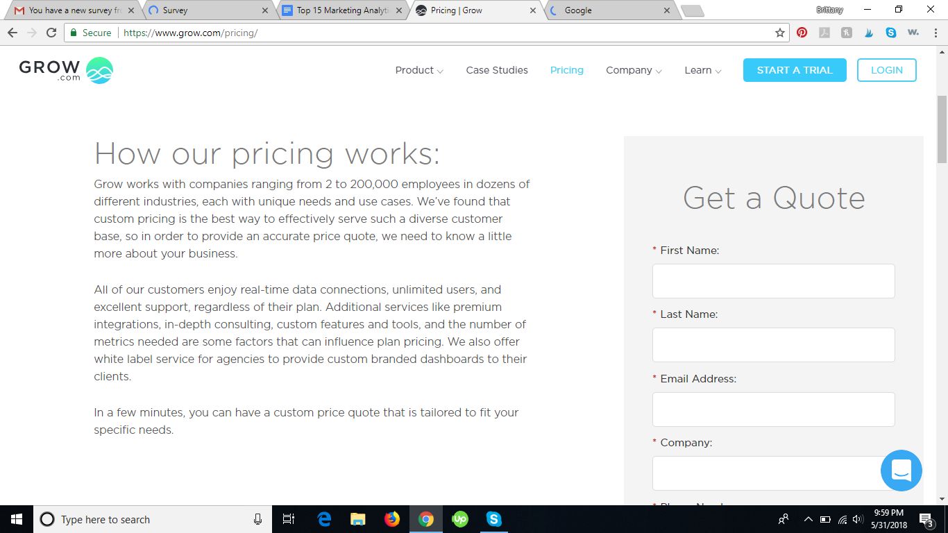Click the Windows Start button
The height and width of the screenshot is (533, 948).
coord(17,519)
